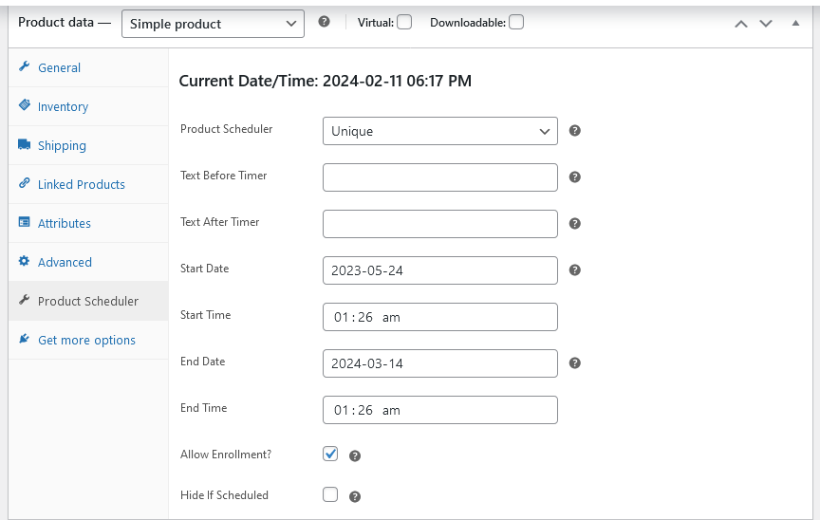Collapse the Product data panel with triangle toggle
Image resolution: width=820 pixels, height=520 pixels.
pos(795,23)
